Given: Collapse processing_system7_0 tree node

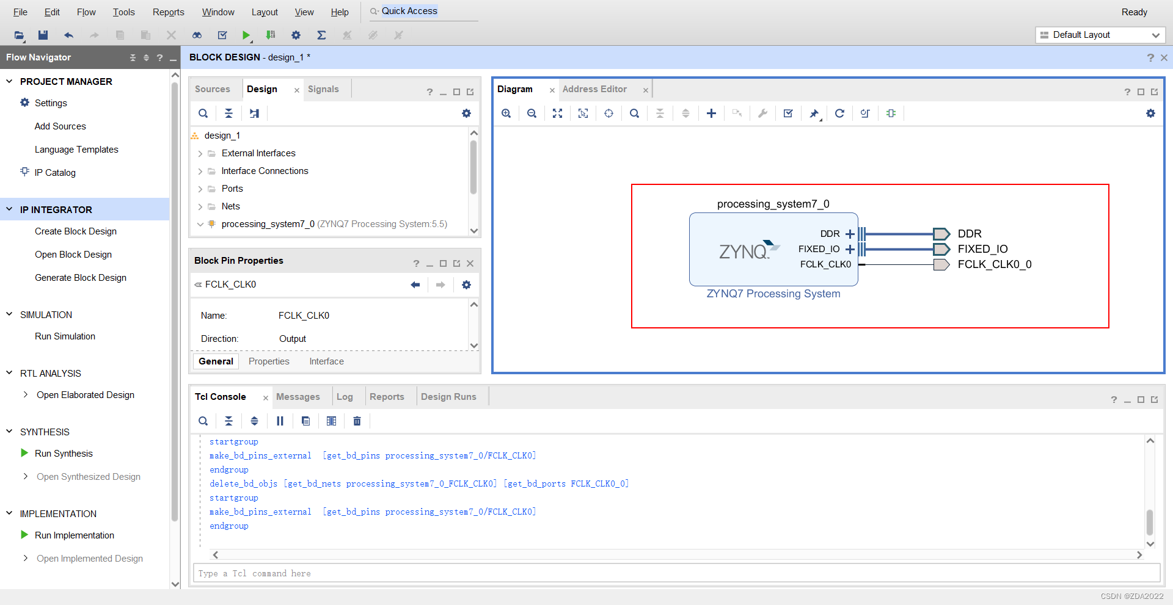Looking at the screenshot, I should click(x=200, y=225).
